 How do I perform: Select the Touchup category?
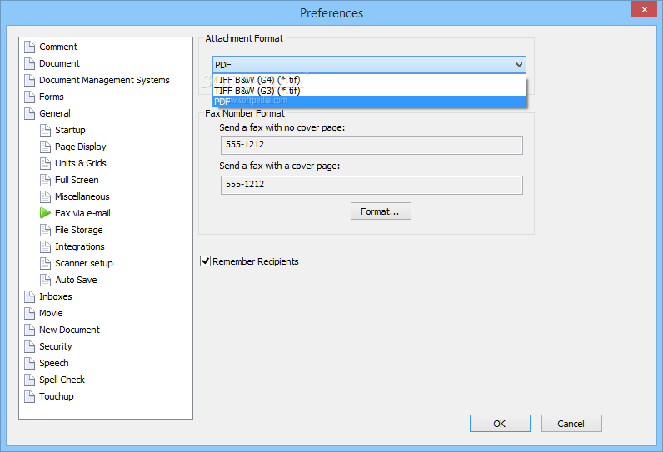tap(57, 396)
